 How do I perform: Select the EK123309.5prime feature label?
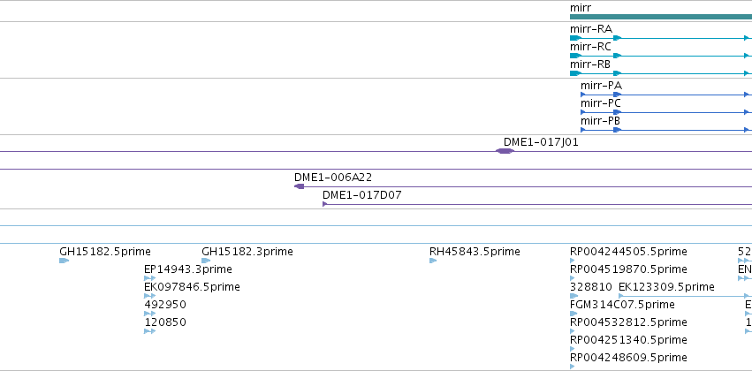pos(666,287)
